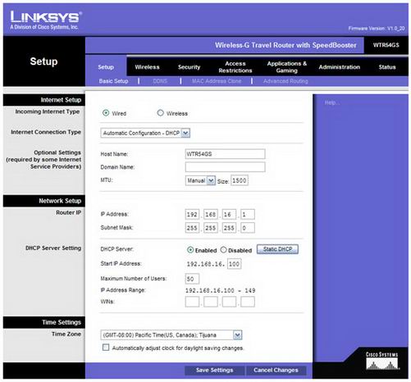
Task: Switch to the Security tab
Action: [x=189, y=67]
